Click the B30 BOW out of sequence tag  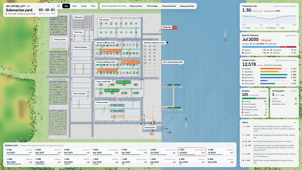coord(111,51)
